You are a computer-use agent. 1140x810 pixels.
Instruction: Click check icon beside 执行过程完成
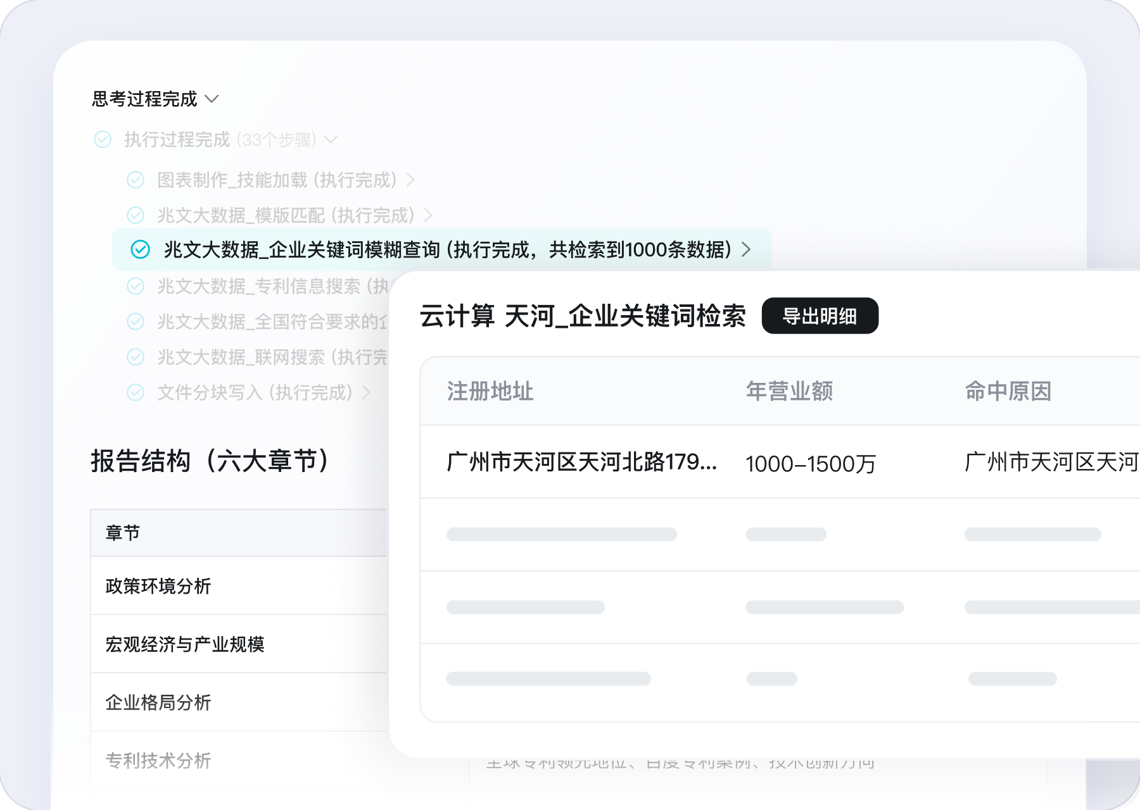pos(103,139)
